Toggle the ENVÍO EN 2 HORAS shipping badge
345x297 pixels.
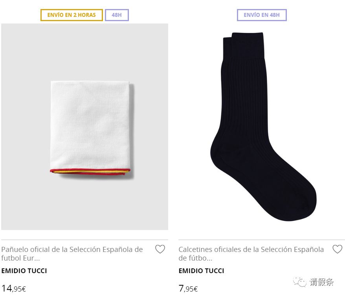71,15
